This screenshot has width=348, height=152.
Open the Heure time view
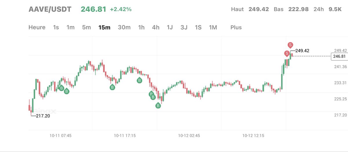click(37, 27)
